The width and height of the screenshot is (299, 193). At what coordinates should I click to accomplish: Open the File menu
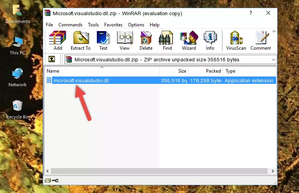click(x=49, y=25)
